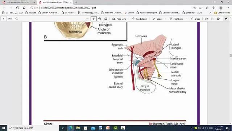
Task: Open the HeadNeckBrainSpine bookmark
Action: 146,13
